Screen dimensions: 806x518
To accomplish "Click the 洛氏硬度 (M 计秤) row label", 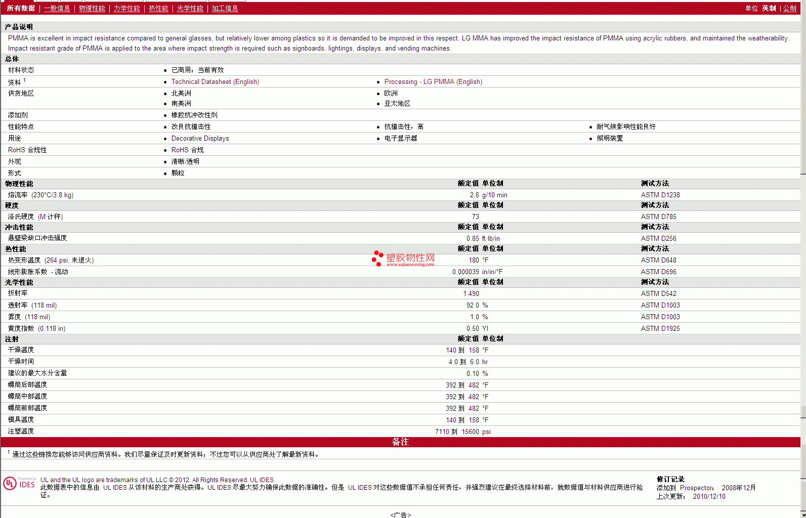I will click(x=35, y=217).
